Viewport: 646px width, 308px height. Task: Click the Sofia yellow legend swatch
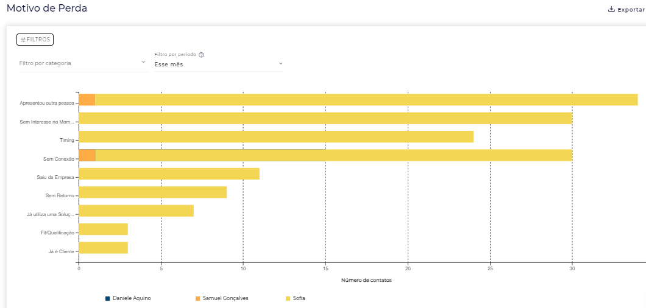[x=288, y=298]
